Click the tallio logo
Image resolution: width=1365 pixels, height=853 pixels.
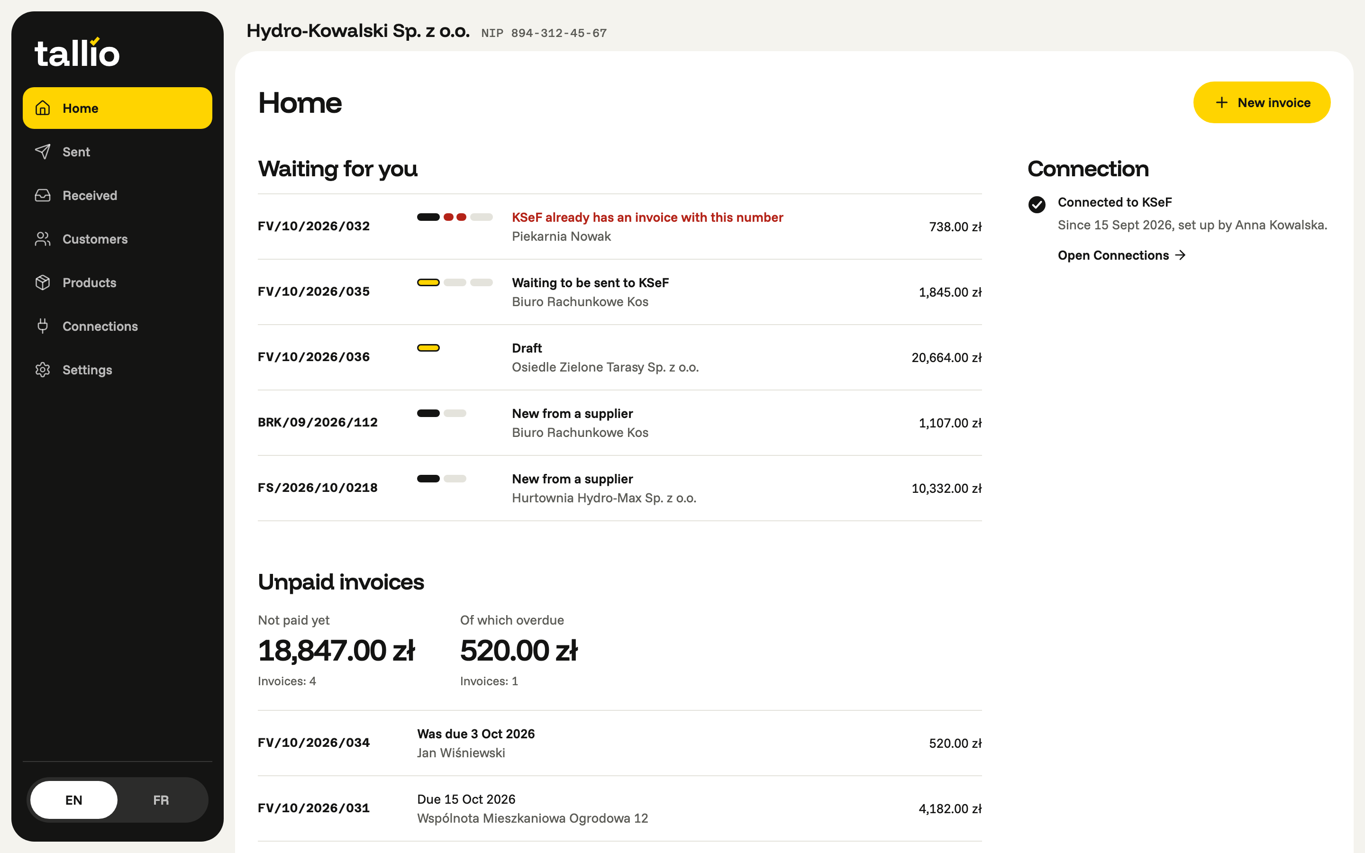(x=77, y=53)
